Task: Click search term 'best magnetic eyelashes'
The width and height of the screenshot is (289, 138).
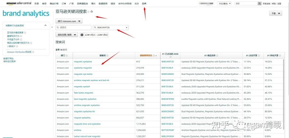Action: click(x=85, y=99)
